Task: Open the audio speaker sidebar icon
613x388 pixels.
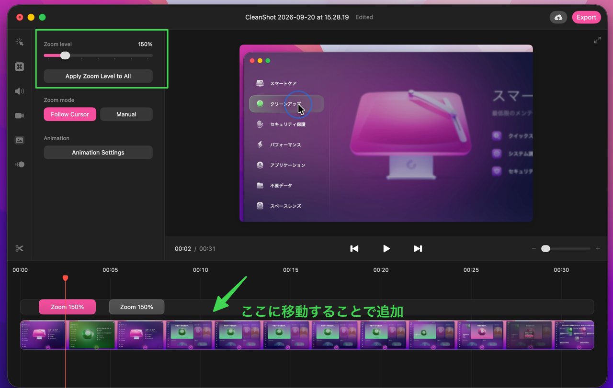Action: coord(19,91)
